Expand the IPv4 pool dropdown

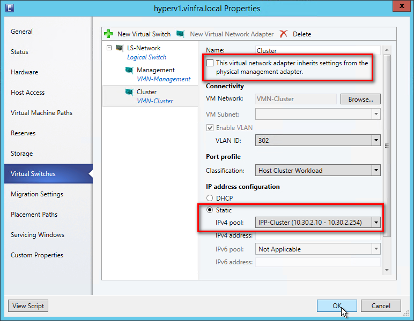coord(376,222)
